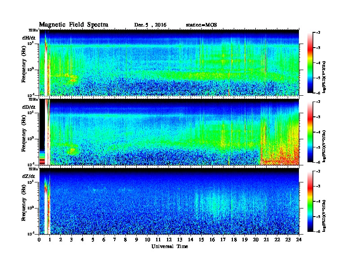Click the "station=MOS" label

pos(201,25)
